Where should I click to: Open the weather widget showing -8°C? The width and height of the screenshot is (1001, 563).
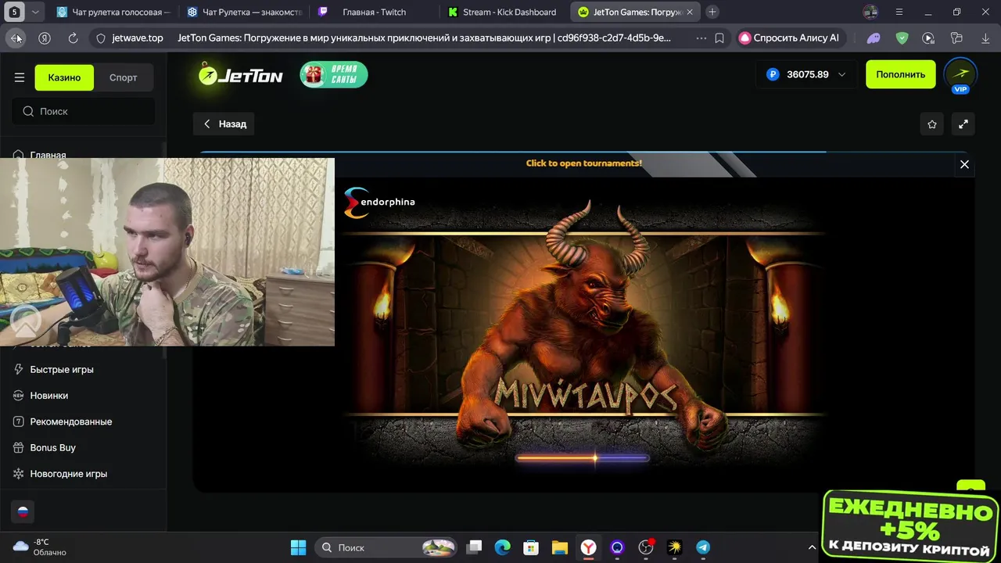(41, 547)
